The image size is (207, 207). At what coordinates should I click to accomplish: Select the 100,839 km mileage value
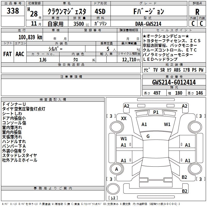[x=30, y=37]
